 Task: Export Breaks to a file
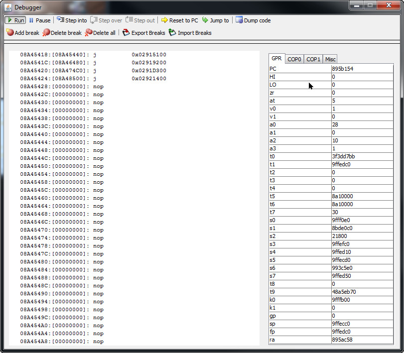[143, 33]
